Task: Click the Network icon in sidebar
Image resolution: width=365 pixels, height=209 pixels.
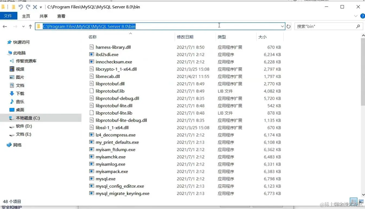Action: [x=9, y=145]
